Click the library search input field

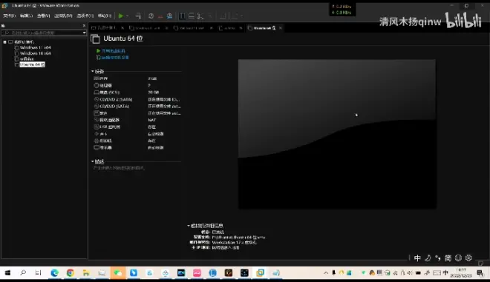click(44, 33)
